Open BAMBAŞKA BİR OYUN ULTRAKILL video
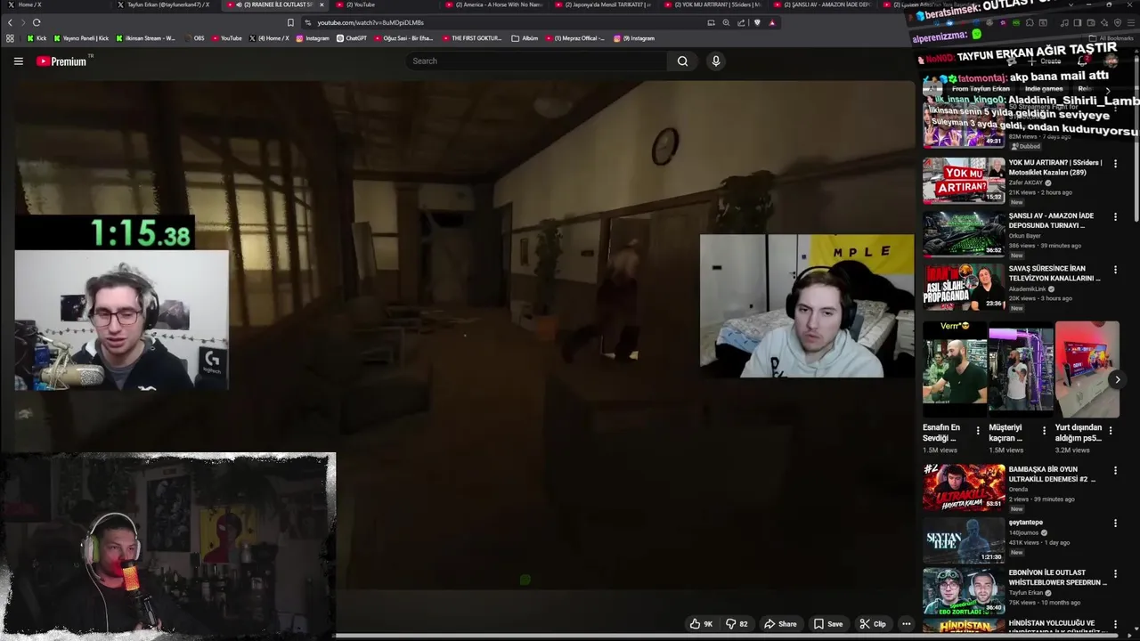The image size is (1140, 641). point(964,487)
